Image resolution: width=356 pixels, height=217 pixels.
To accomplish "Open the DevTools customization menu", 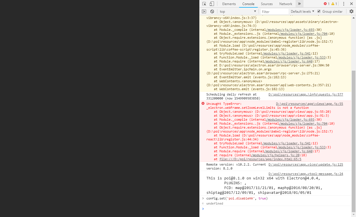I will [344, 4].
